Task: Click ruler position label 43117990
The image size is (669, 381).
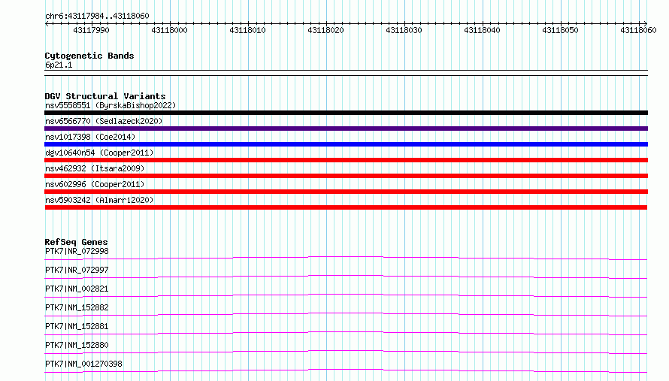Action: pos(91,30)
